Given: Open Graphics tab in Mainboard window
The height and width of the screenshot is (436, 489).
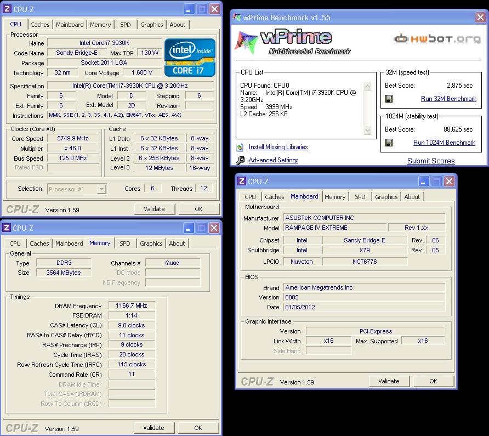Looking at the screenshot, I should click(386, 197).
